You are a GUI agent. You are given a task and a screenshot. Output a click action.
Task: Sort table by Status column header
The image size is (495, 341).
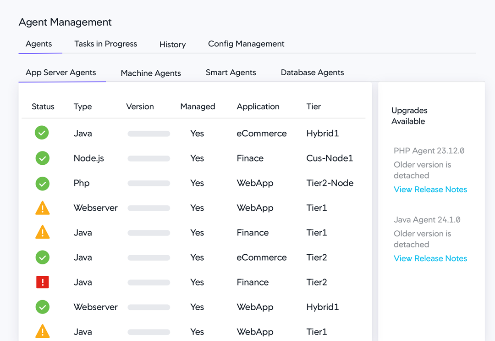point(43,106)
